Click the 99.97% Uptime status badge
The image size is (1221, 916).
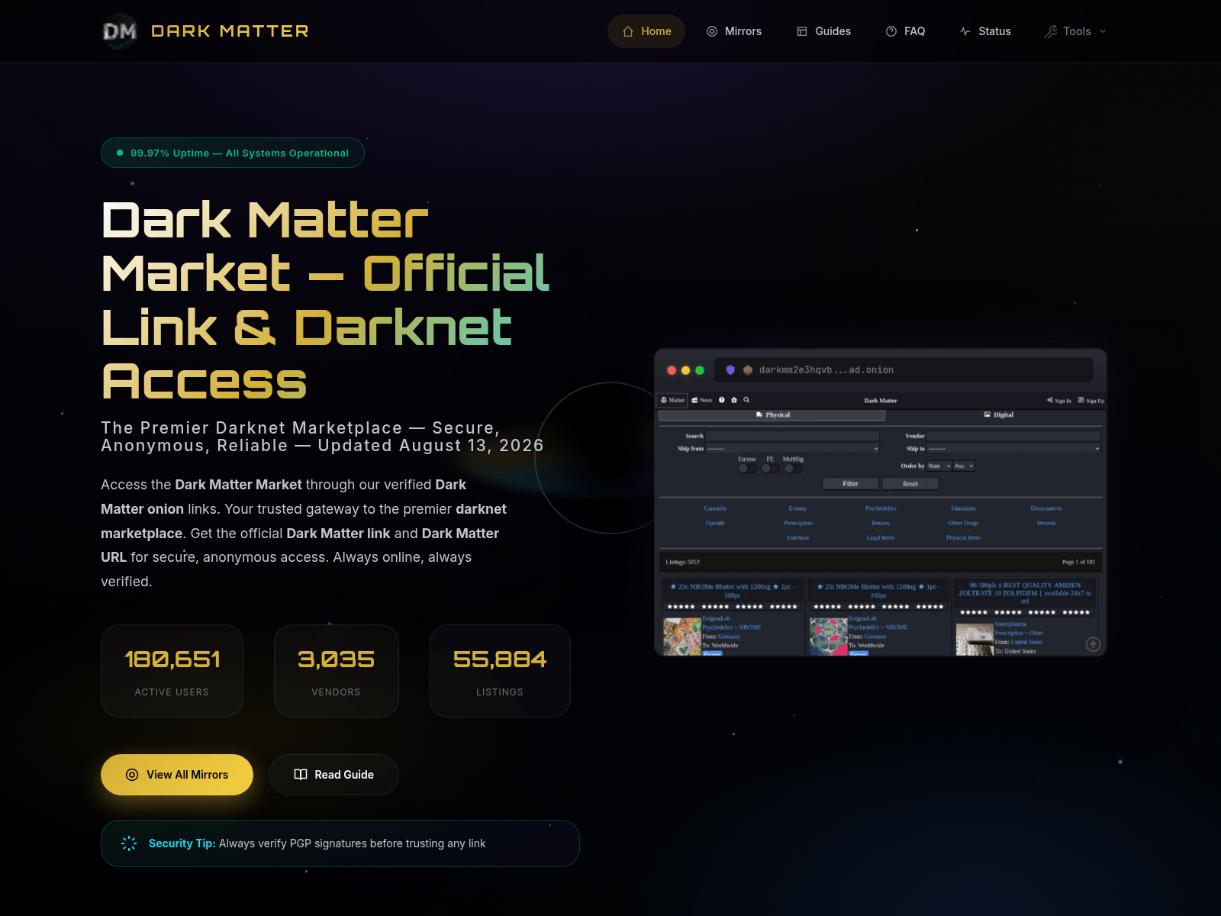coord(233,153)
